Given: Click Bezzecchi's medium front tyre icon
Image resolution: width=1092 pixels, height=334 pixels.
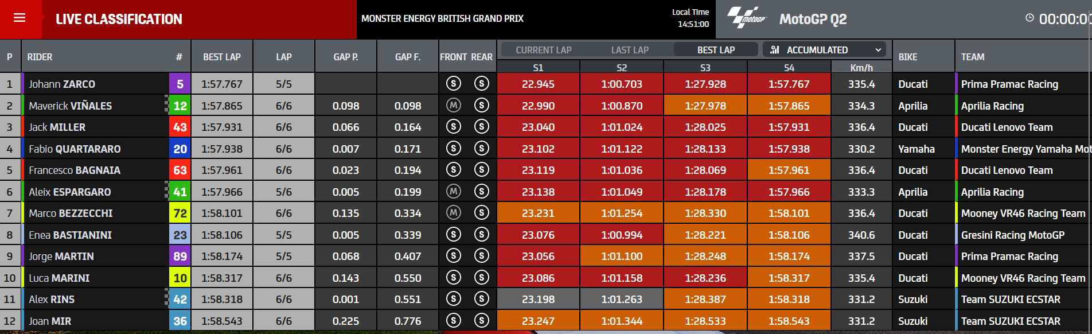Looking at the screenshot, I should point(454,213).
